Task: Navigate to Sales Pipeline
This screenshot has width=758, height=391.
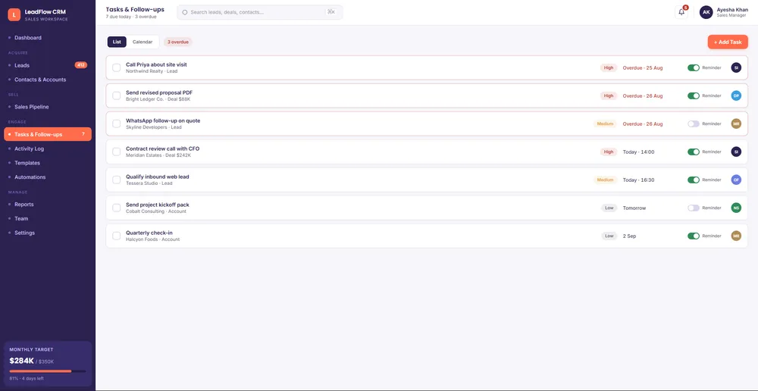Action: coord(47,107)
